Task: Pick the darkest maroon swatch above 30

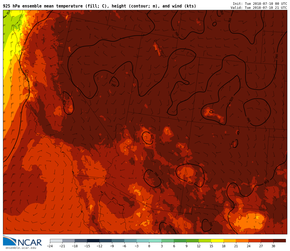Action: click(279, 241)
